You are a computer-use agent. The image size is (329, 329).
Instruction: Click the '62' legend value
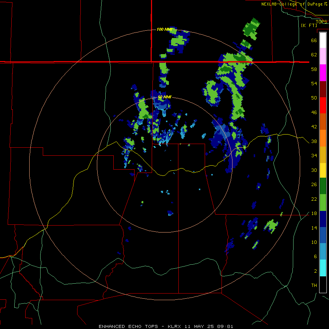pyautogui.click(x=314, y=55)
